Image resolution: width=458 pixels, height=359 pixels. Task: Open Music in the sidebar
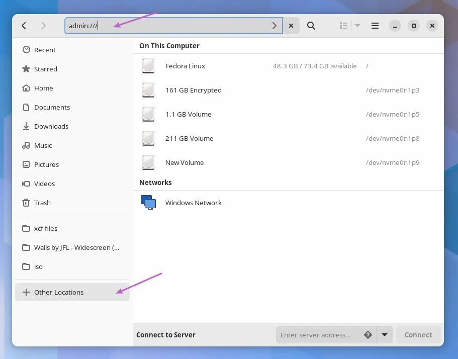pyautogui.click(x=72, y=145)
